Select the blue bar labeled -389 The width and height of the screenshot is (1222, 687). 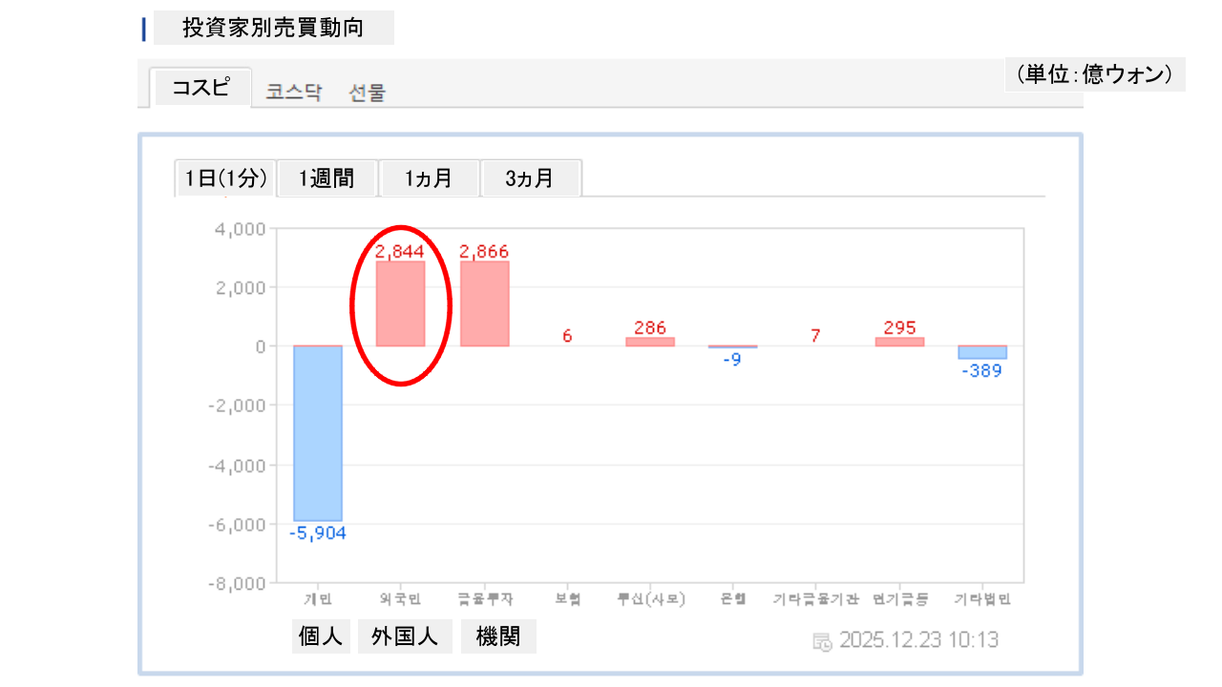982,352
